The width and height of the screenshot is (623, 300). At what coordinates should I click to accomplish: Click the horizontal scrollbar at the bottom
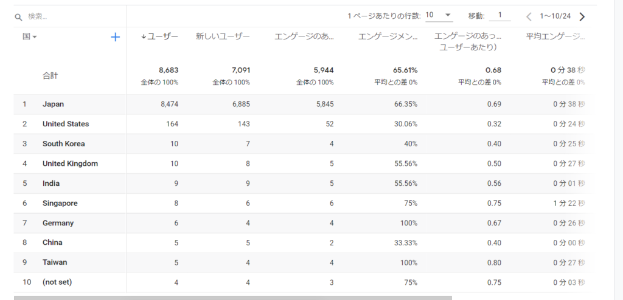pyautogui.click(x=233, y=298)
